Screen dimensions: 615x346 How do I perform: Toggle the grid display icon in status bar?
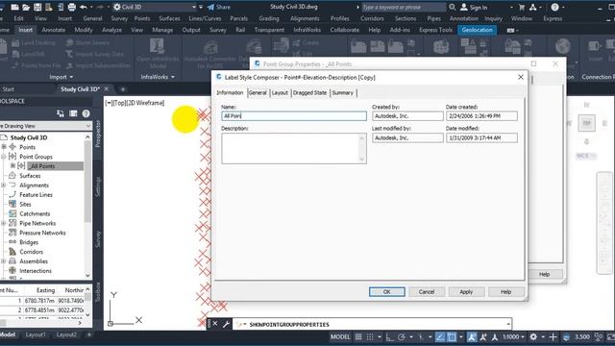(358, 336)
